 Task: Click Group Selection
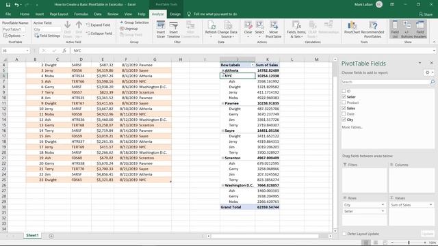point(134,23)
